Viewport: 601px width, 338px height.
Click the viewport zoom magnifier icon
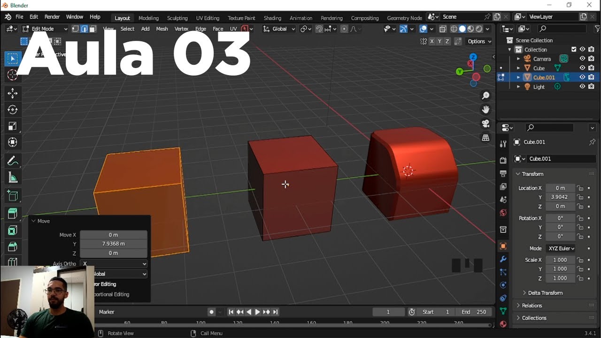tap(486, 96)
